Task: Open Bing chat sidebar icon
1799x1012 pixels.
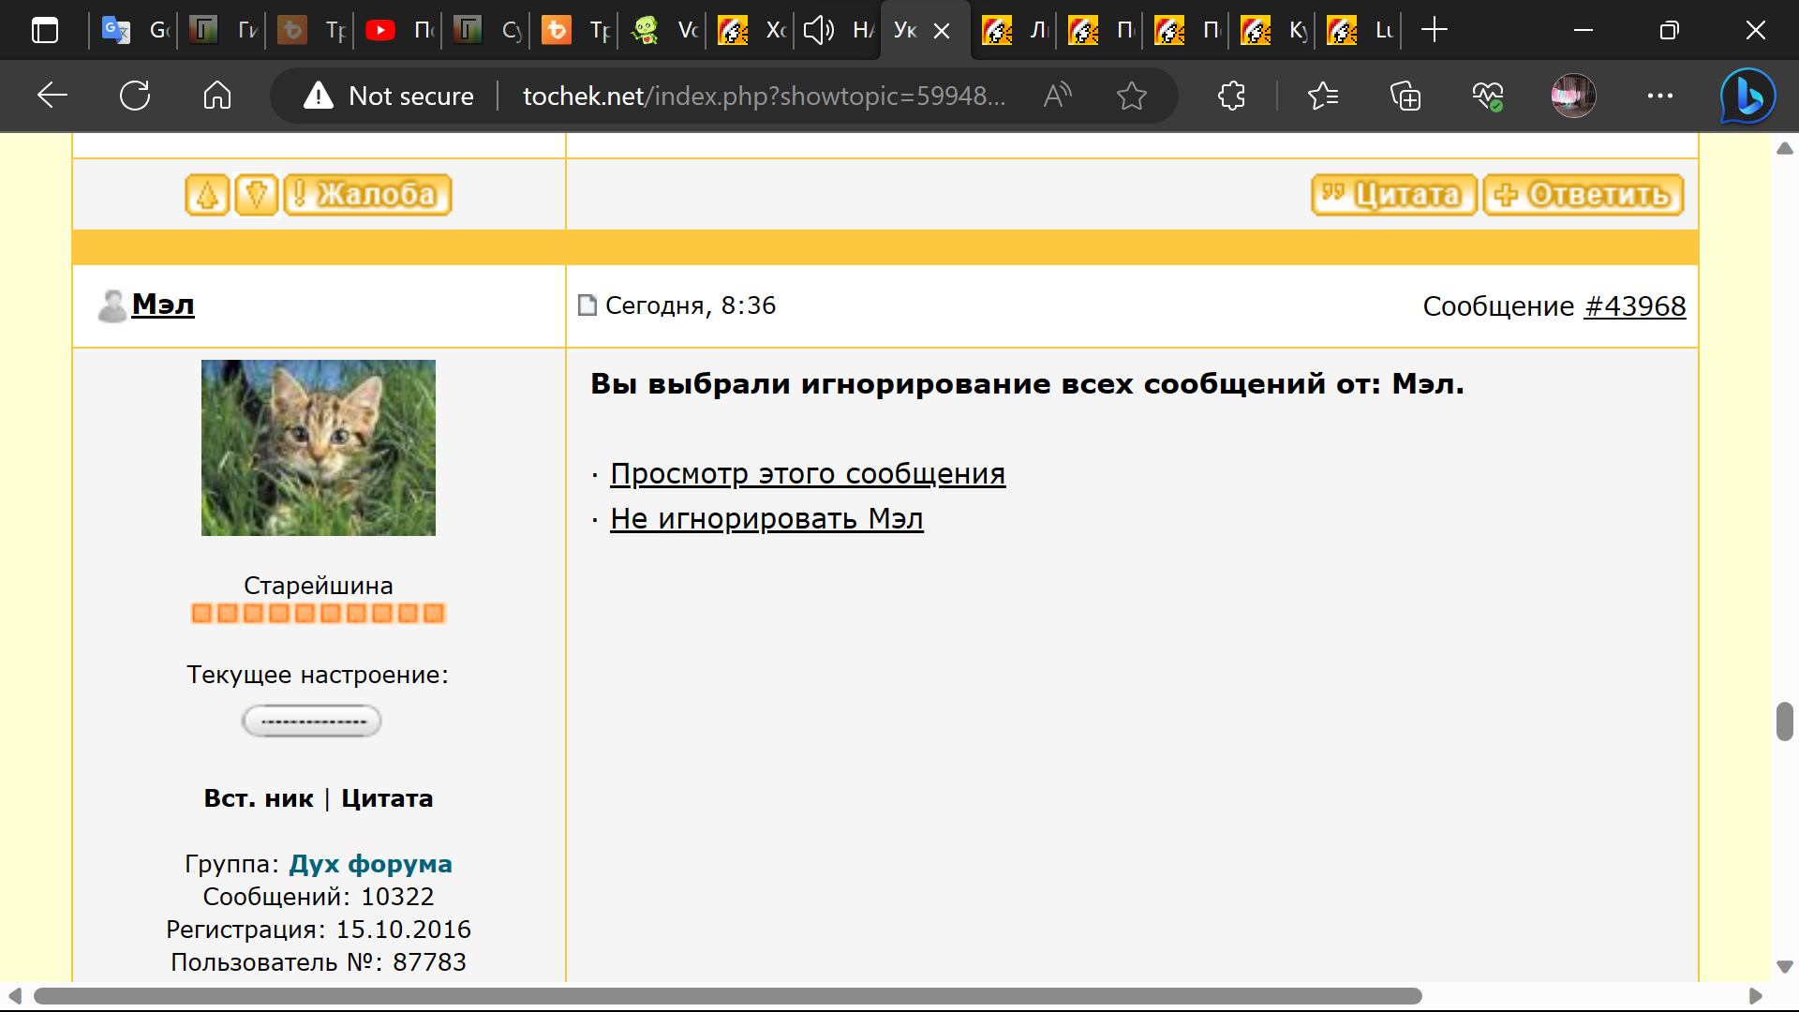Action: 1747,96
